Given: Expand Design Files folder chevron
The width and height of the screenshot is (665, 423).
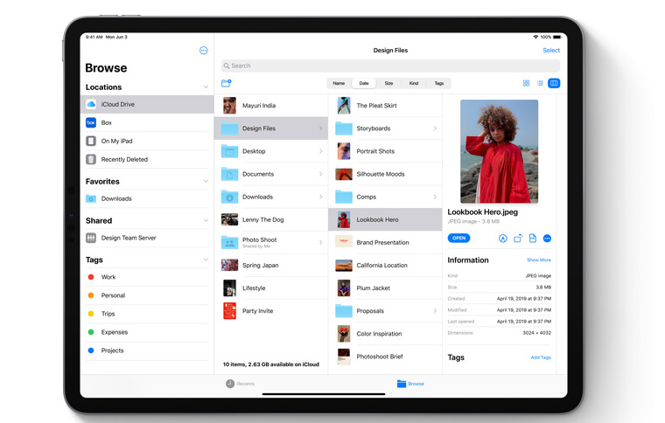Looking at the screenshot, I should [320, 128].
